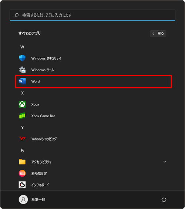This screenshot has width=185, height=209.
Task: Click the インフォボード label
Action: [40, 185]
